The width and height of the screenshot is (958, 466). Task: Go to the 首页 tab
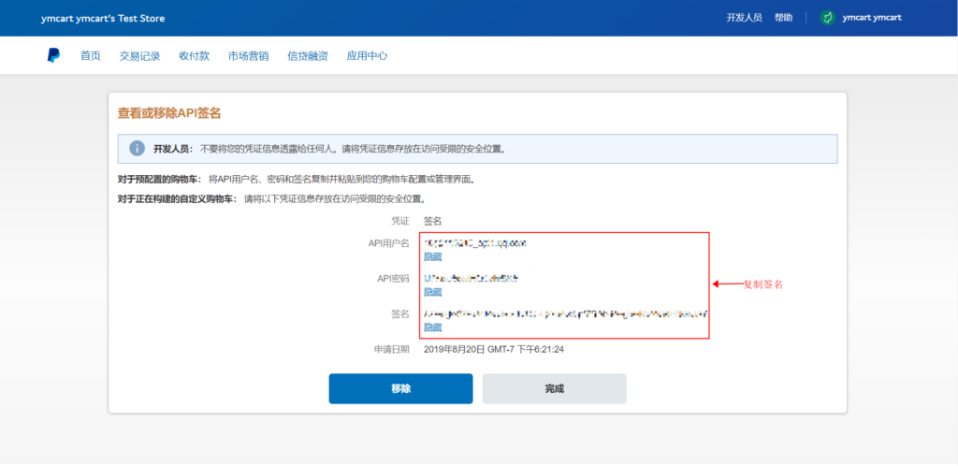pos(90,56)
